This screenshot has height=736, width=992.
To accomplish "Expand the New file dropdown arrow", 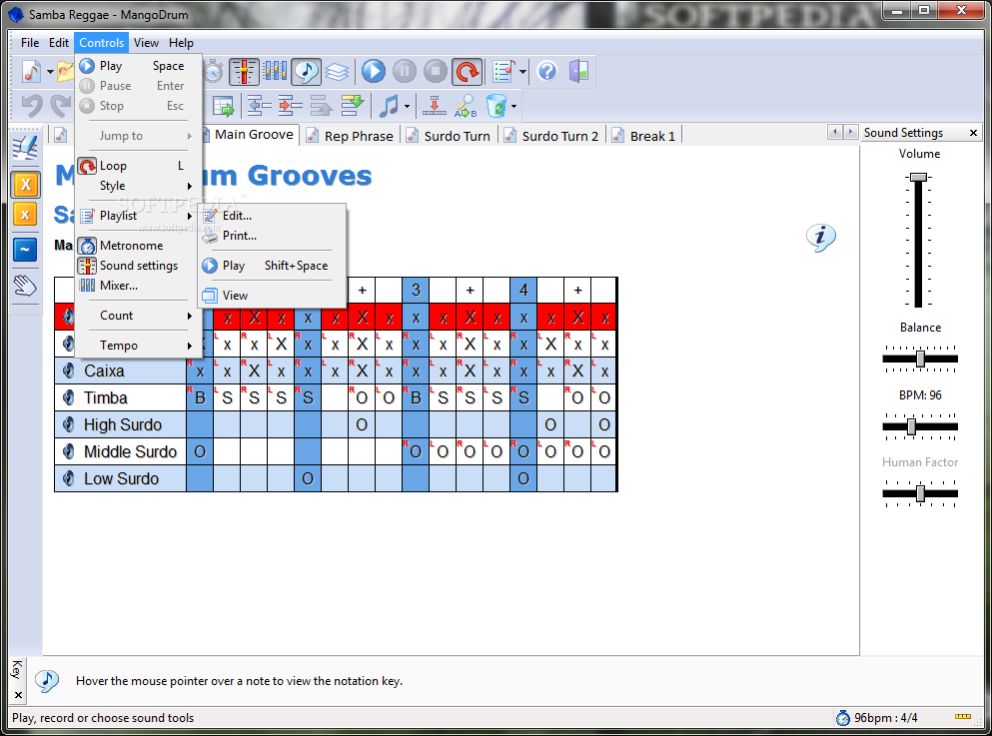I will pyautogui.click(x=50, y=72).
